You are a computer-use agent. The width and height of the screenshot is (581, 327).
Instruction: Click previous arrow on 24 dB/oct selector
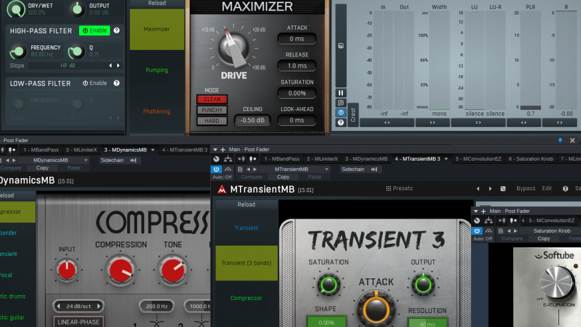[59, 306]
